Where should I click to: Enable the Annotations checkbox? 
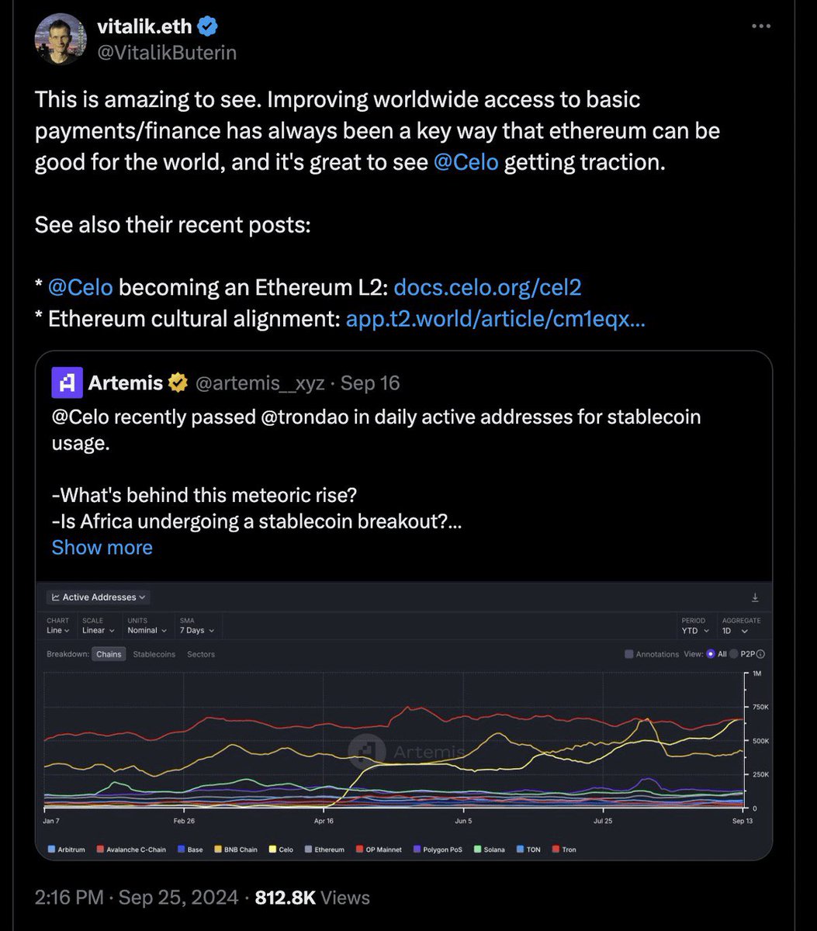[629, 654]
